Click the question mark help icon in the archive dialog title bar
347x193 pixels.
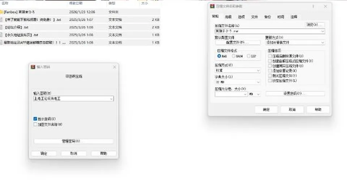[x=313, y=7]
